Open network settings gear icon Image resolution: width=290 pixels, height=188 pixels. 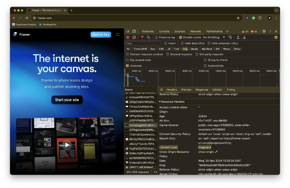pyautogui.click(x=276, y=37)
